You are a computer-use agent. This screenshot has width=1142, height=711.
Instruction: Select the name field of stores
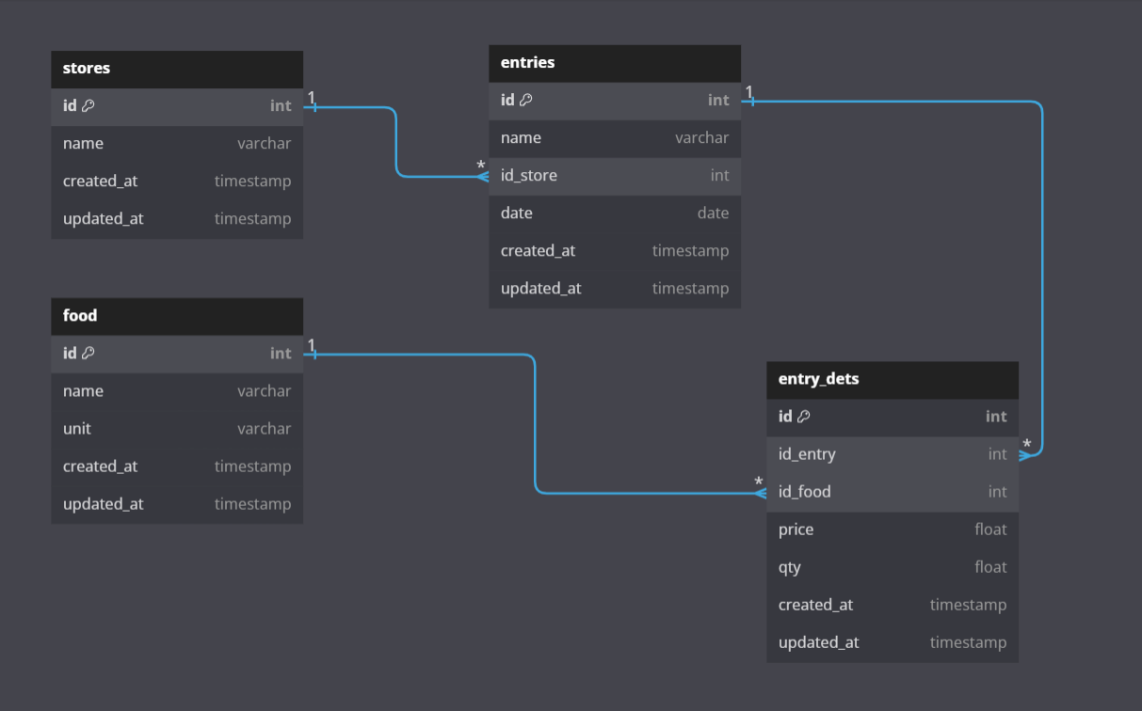[176, 143]
